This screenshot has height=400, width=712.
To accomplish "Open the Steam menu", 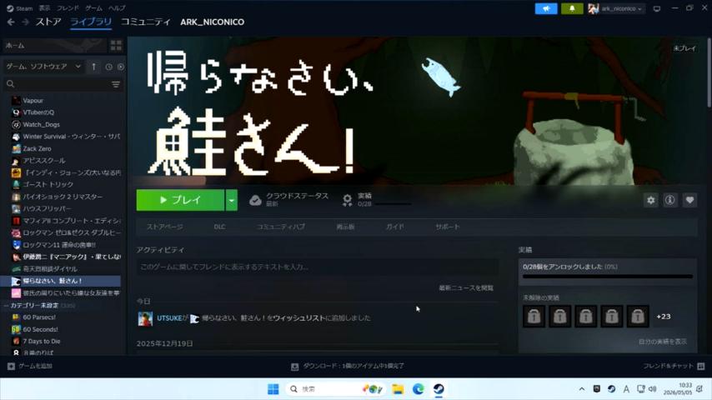I will 20,8.
